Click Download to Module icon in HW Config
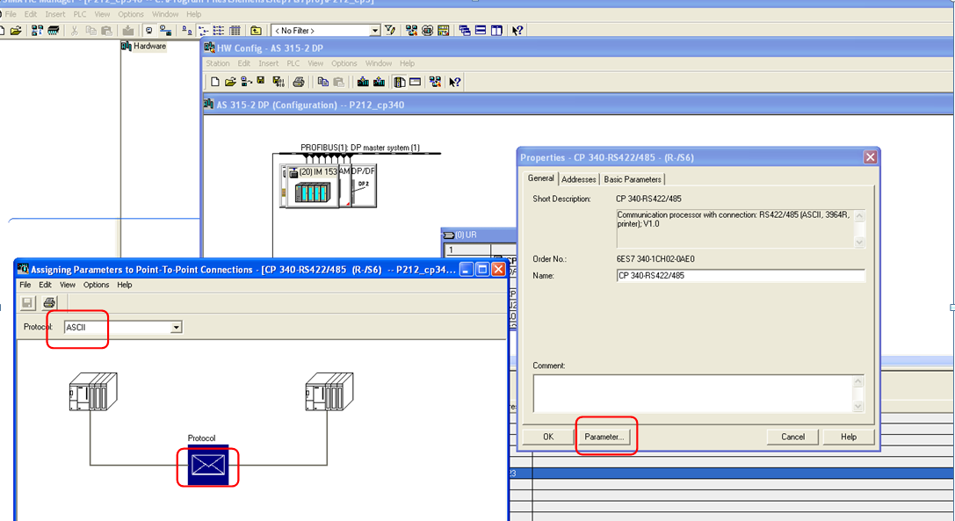This screenshot has width=955, height=521. coord(363,82)
